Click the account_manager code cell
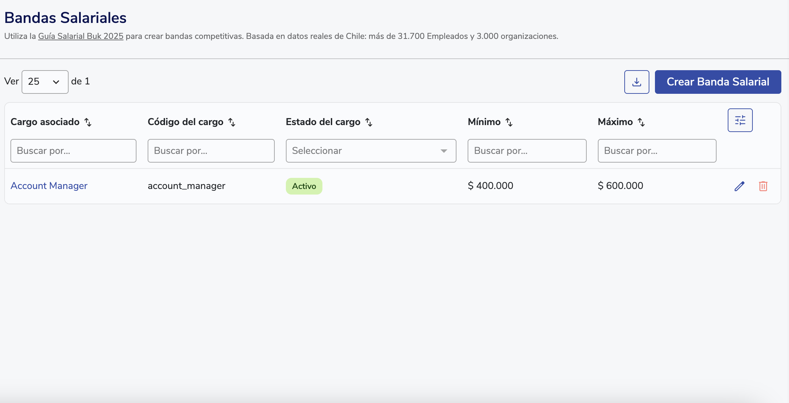Image resolution: width=789 pixels, height=403 pixels. click(x=187, y=186)
